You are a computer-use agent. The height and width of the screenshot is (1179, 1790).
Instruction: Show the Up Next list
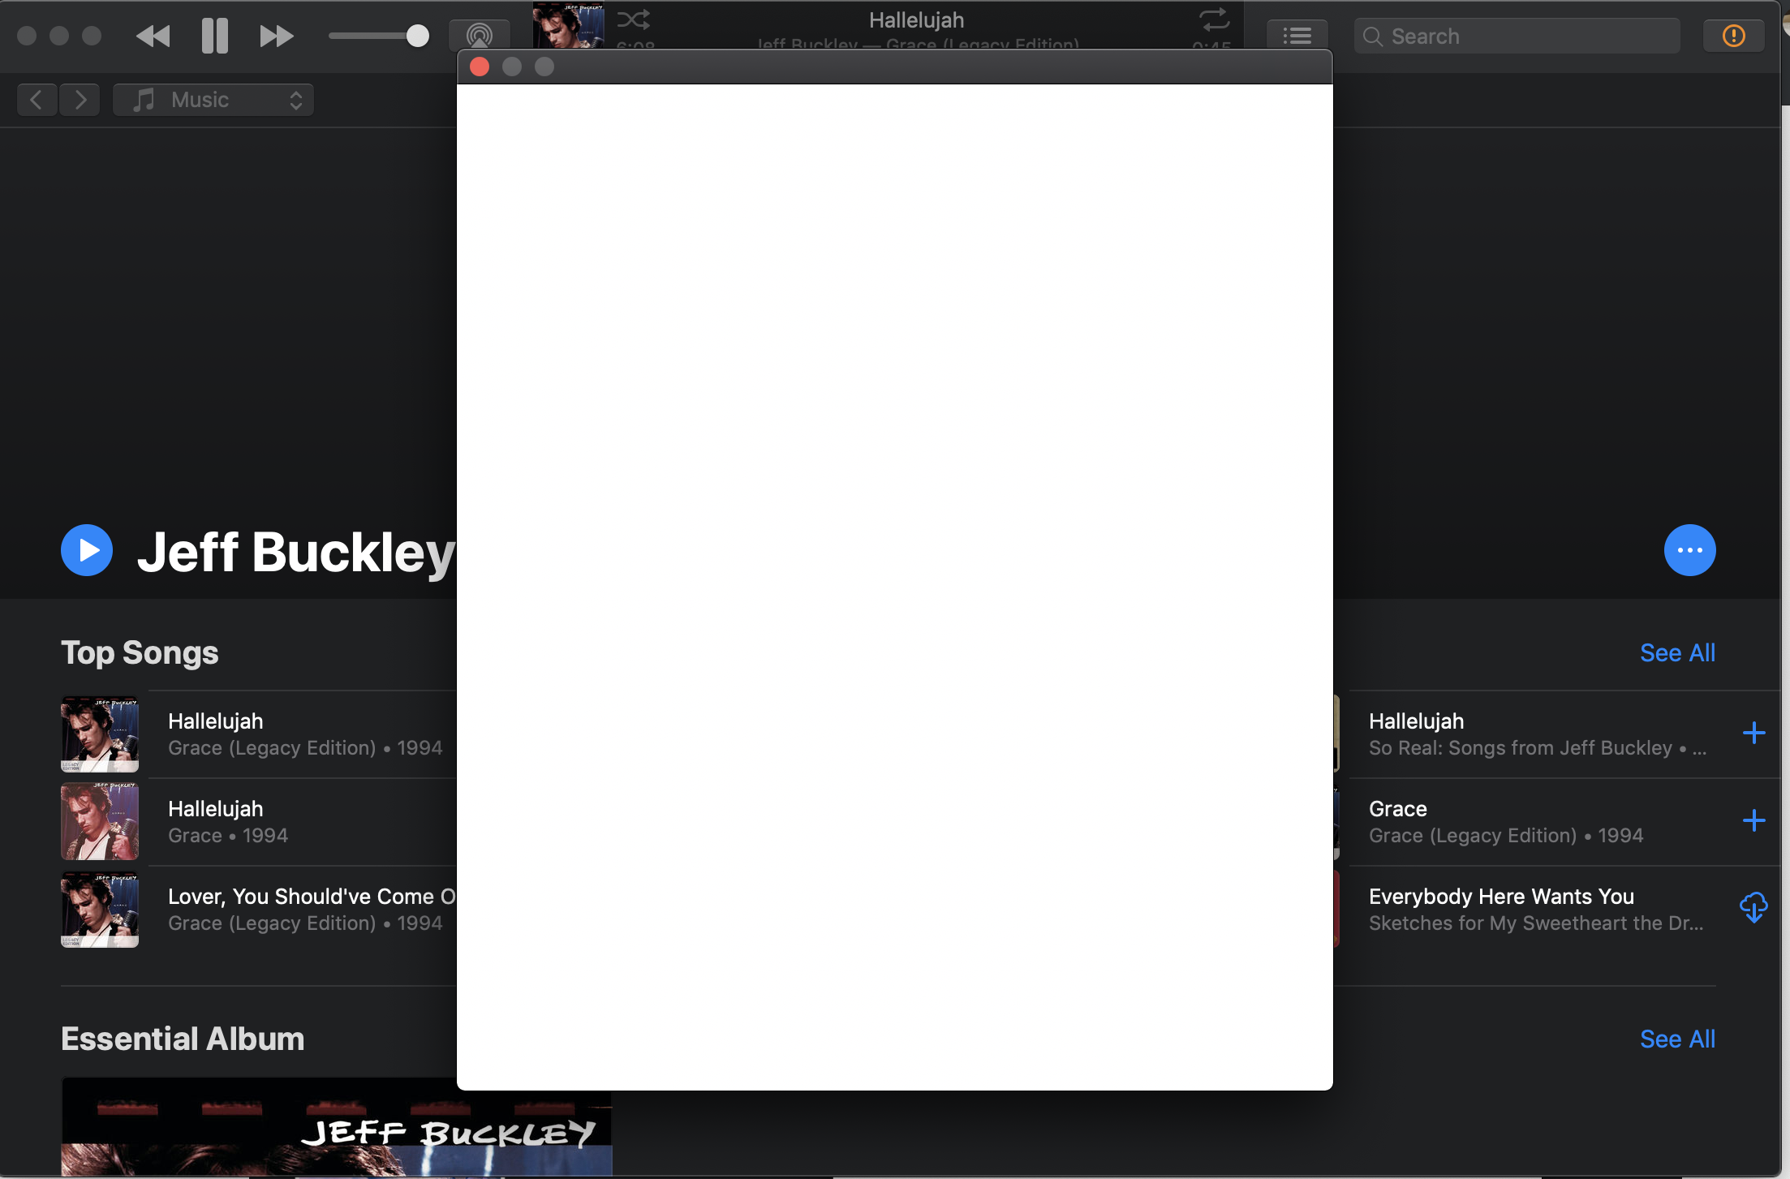(x=1297, y=36)
